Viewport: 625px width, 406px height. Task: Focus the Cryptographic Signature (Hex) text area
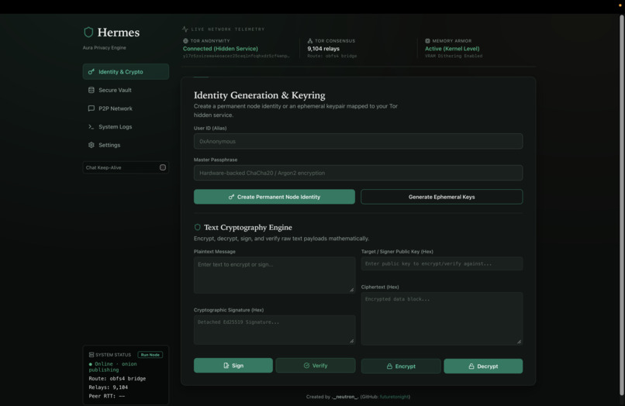pos(275,330)
